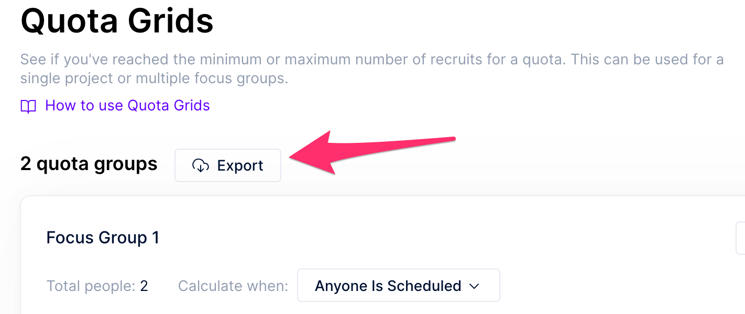Click the "2 quota groups" heading

pyautogui.click(x=89, y=164)
